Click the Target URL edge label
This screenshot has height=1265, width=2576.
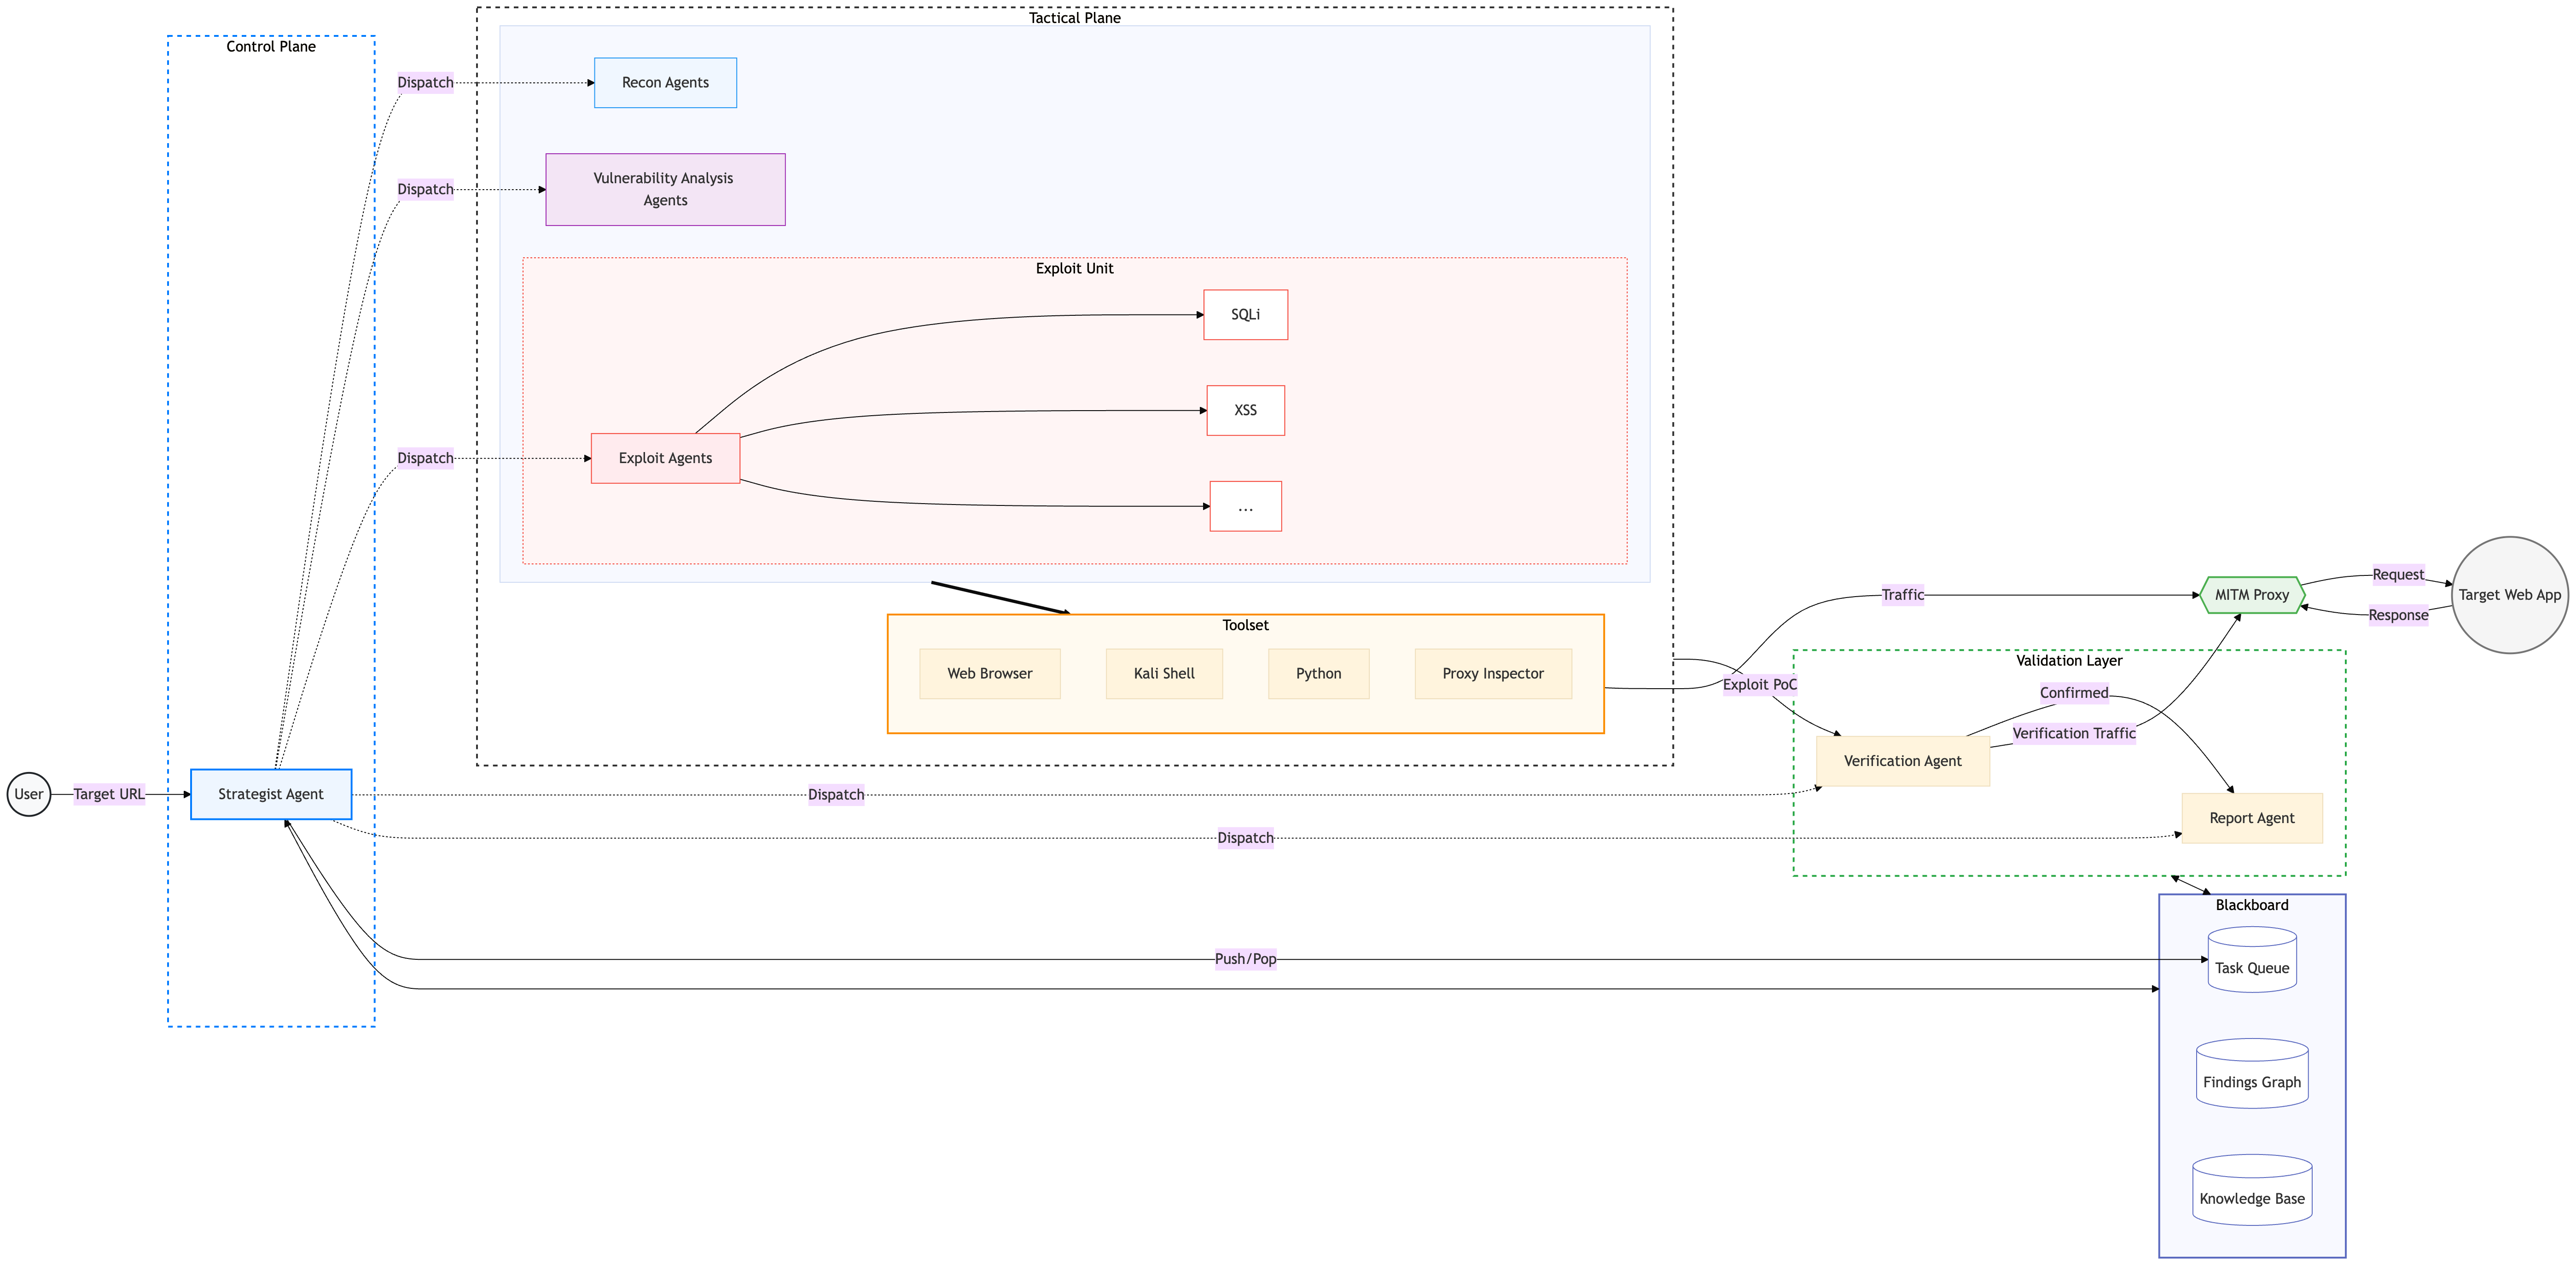109,794
